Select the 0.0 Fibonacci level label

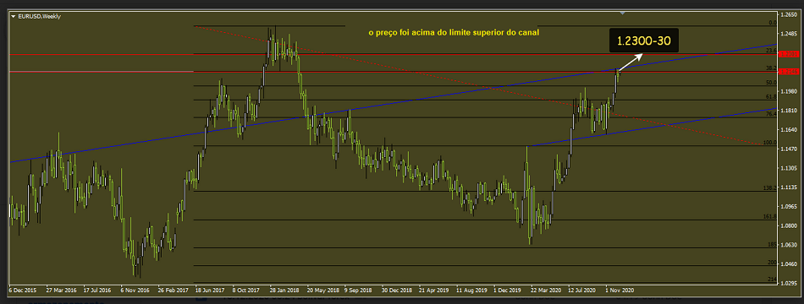(772, 23)
